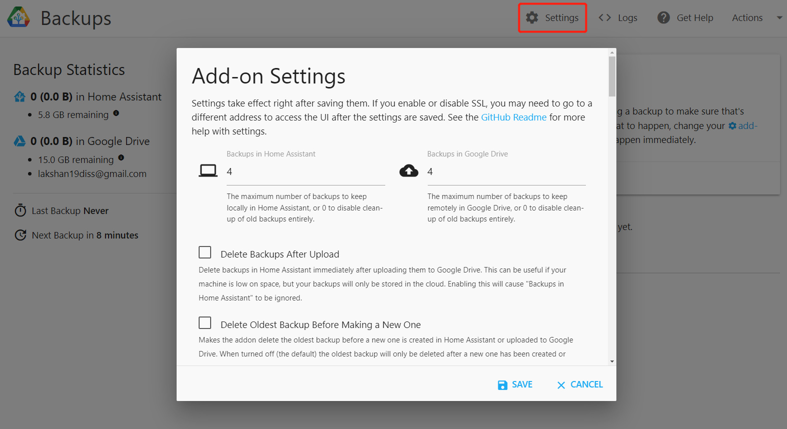The image size is (787, 429).
Task: Click the lakshan19diss@gmail.com account text
Action: pyautogui.click(x=92, y=173)
